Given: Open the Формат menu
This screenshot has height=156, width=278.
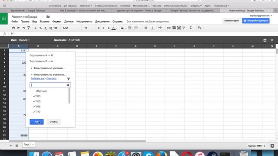Looking at the screenshot, I should pyautogui.click(x=57, y=21).
